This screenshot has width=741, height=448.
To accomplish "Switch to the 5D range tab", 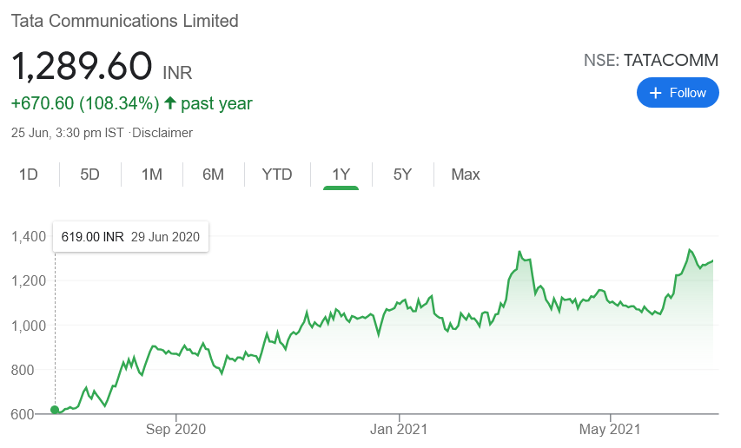I will [x=89, y=175].
